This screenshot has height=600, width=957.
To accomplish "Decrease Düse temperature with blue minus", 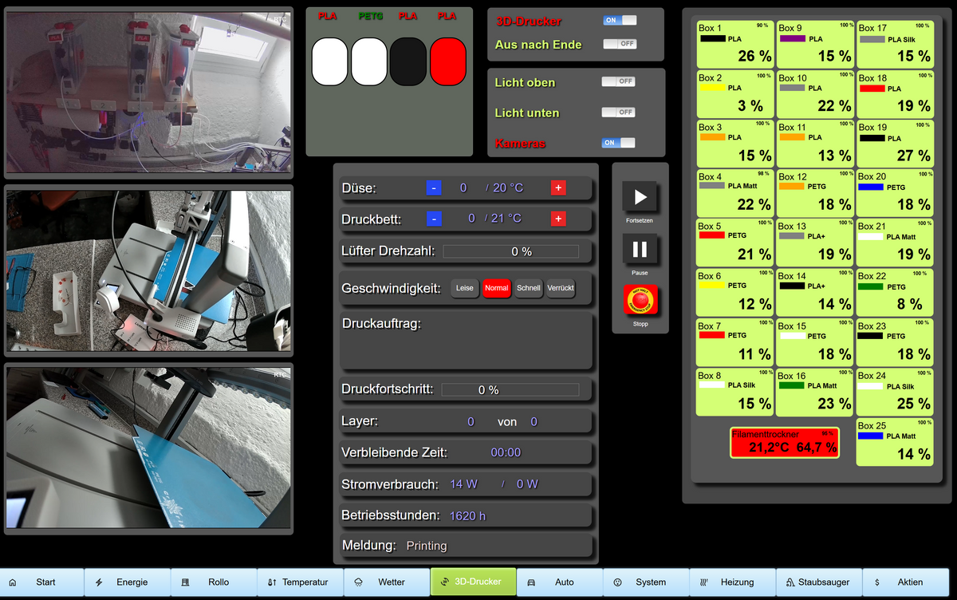I will coord(434,188).
